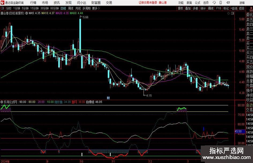Toggle 复权 price adjustment
Image resolution: width=253 pixels, height=163 pixels.
click(x=180, y=8)
